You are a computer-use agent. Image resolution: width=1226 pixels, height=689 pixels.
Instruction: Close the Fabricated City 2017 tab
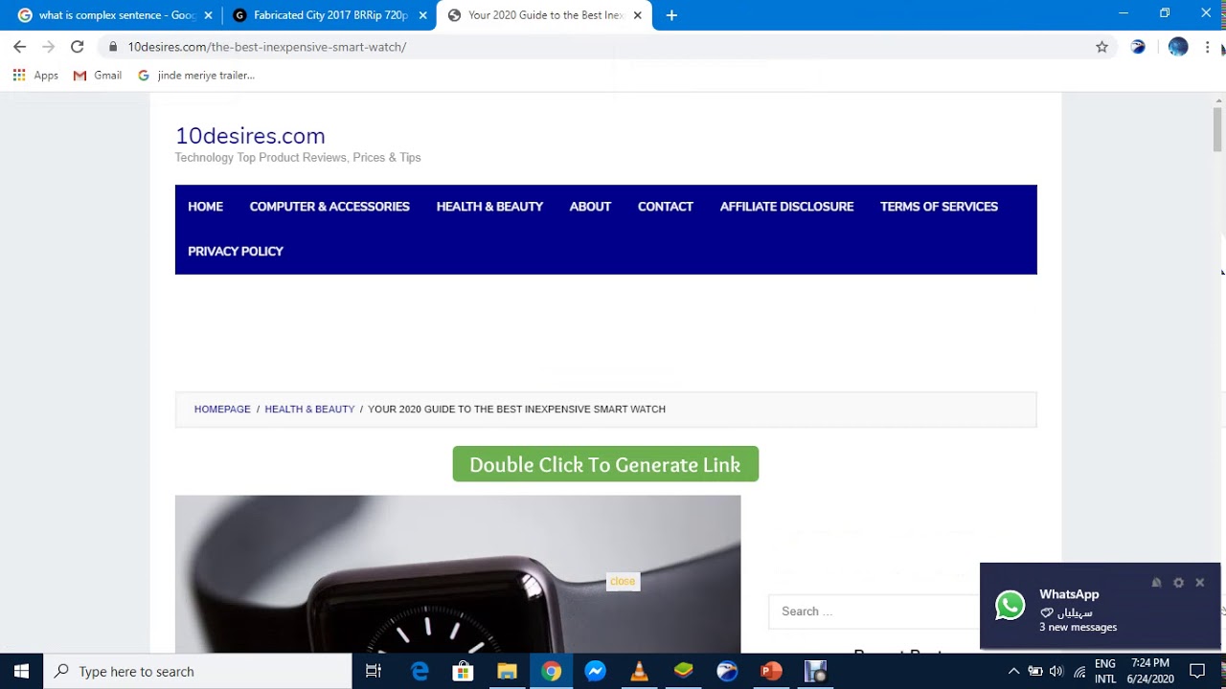pos(422,15)
